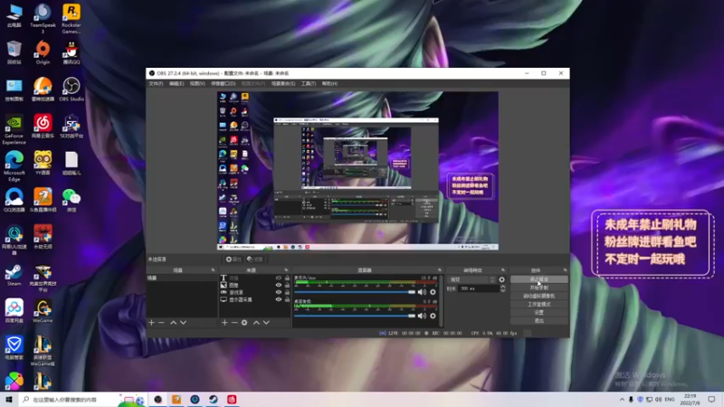Screen dimensions: 724x407
Task: Open the 视图(V) menu
Action: point(197,83)
